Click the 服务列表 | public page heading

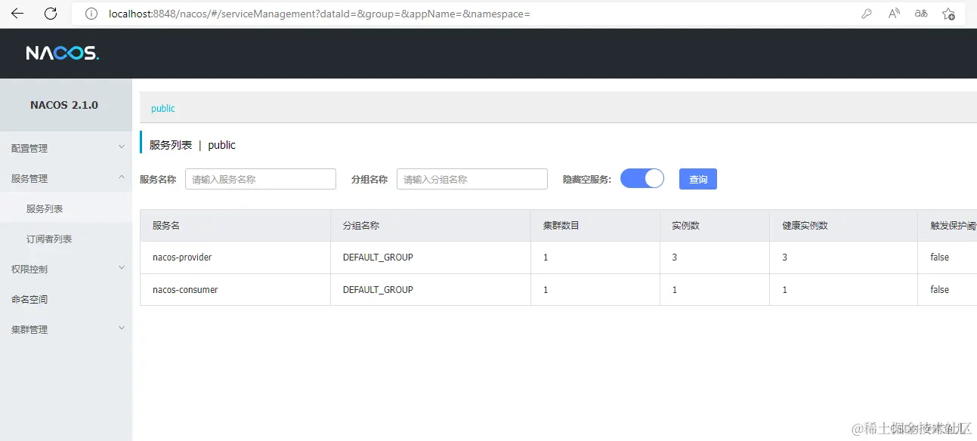pyautogui.click(x=193, y=145)
